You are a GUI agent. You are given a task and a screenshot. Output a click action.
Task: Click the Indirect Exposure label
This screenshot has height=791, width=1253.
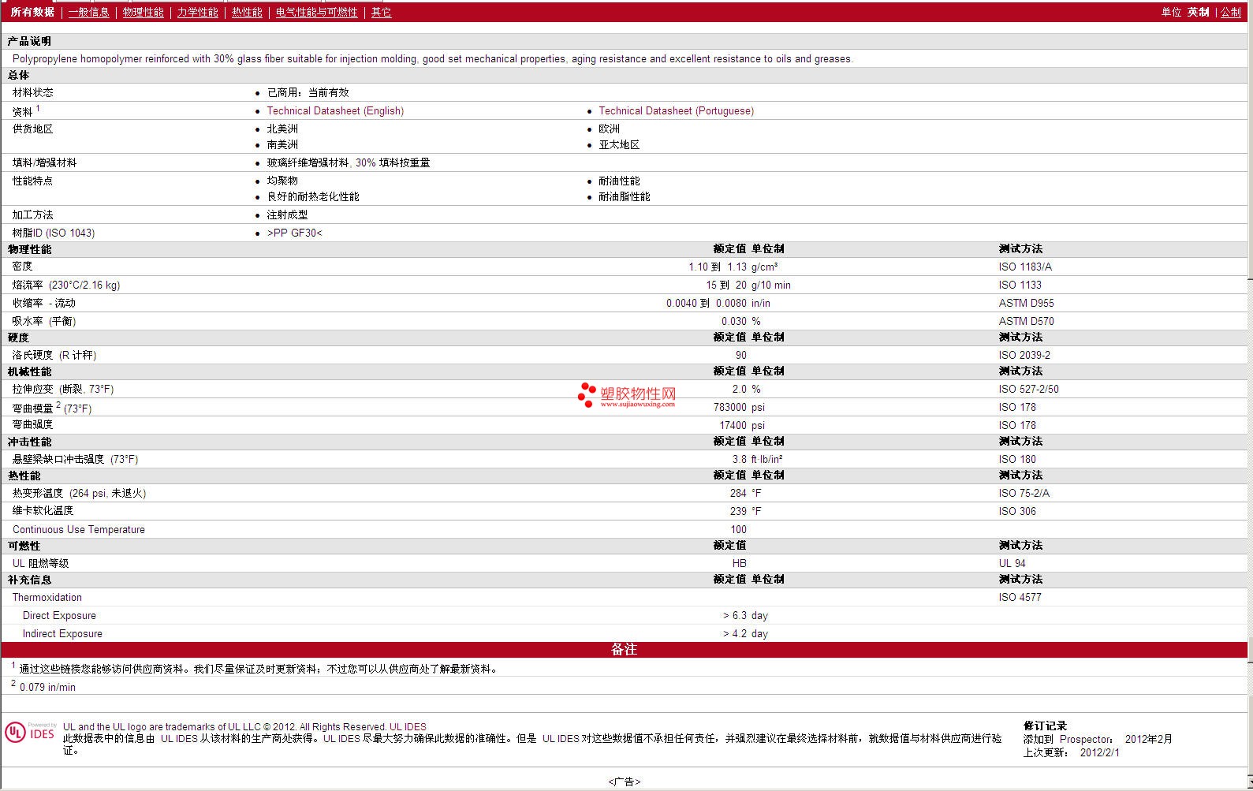click(62, 634)
